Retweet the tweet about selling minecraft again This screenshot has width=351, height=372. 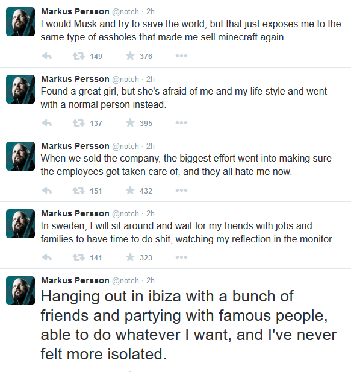coord(78,56)
